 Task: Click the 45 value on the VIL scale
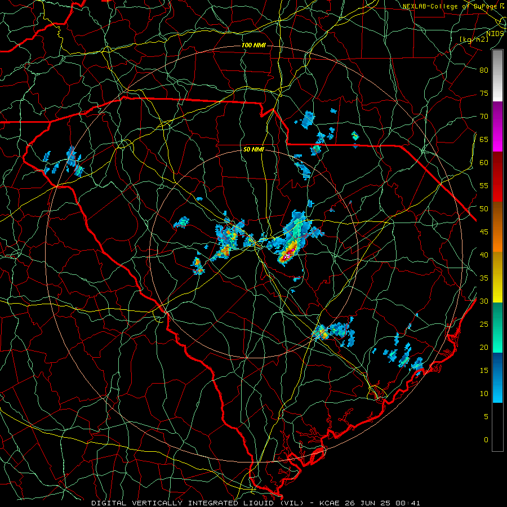tap(484, 232)
